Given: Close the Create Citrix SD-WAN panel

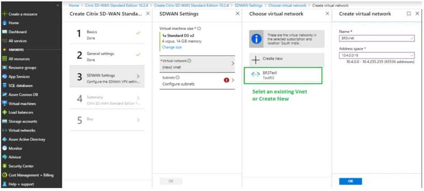Looking at the screenshot, I should pos(148,14).
